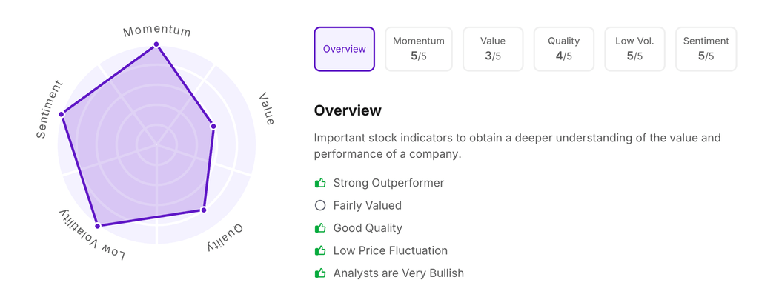Click the circle icon beside Fairly Valued
The height and width of the screenshot is (297, 759).
click(320, 205)
